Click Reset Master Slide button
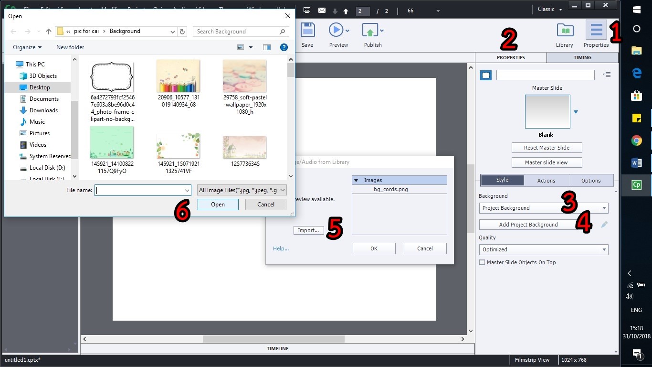Screen dimensions: 652x367 (x=547, y=148)
